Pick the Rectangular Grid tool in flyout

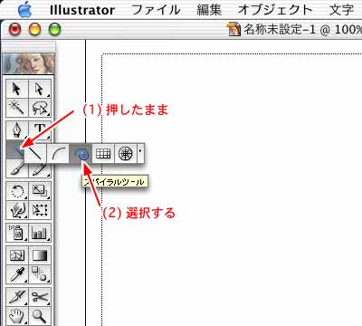pos(103,154)
